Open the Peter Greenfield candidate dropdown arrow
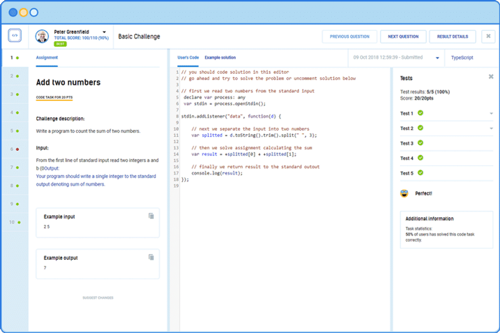The width and height of the screenshot is (500, 333). point(104,32)
